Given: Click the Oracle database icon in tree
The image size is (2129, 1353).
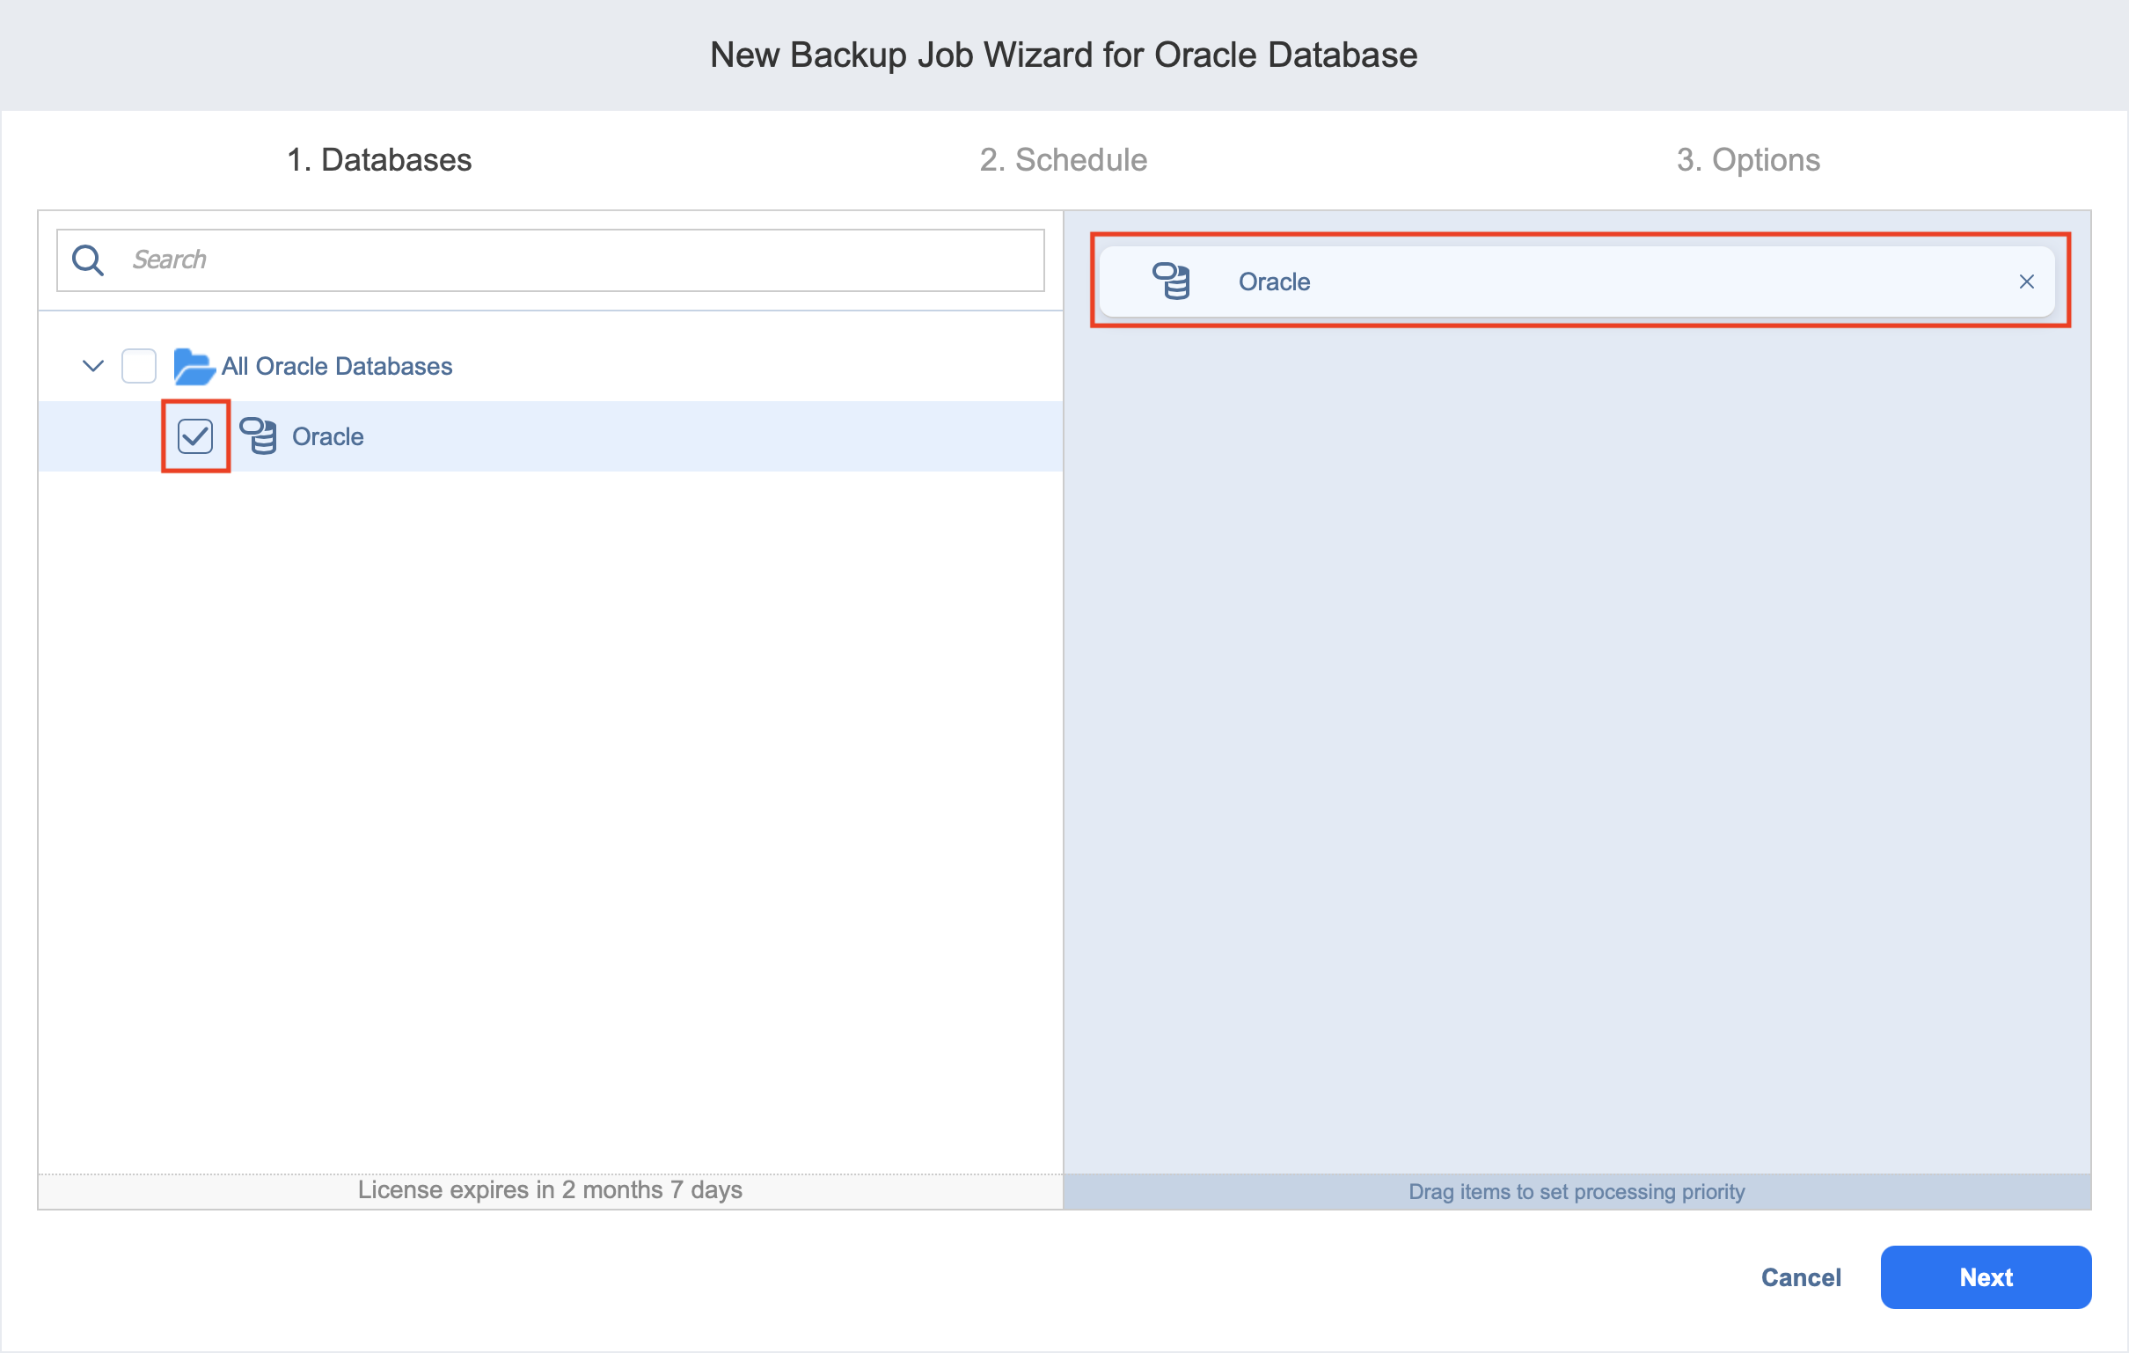Looking at the screenshot, I should (258, 436).
